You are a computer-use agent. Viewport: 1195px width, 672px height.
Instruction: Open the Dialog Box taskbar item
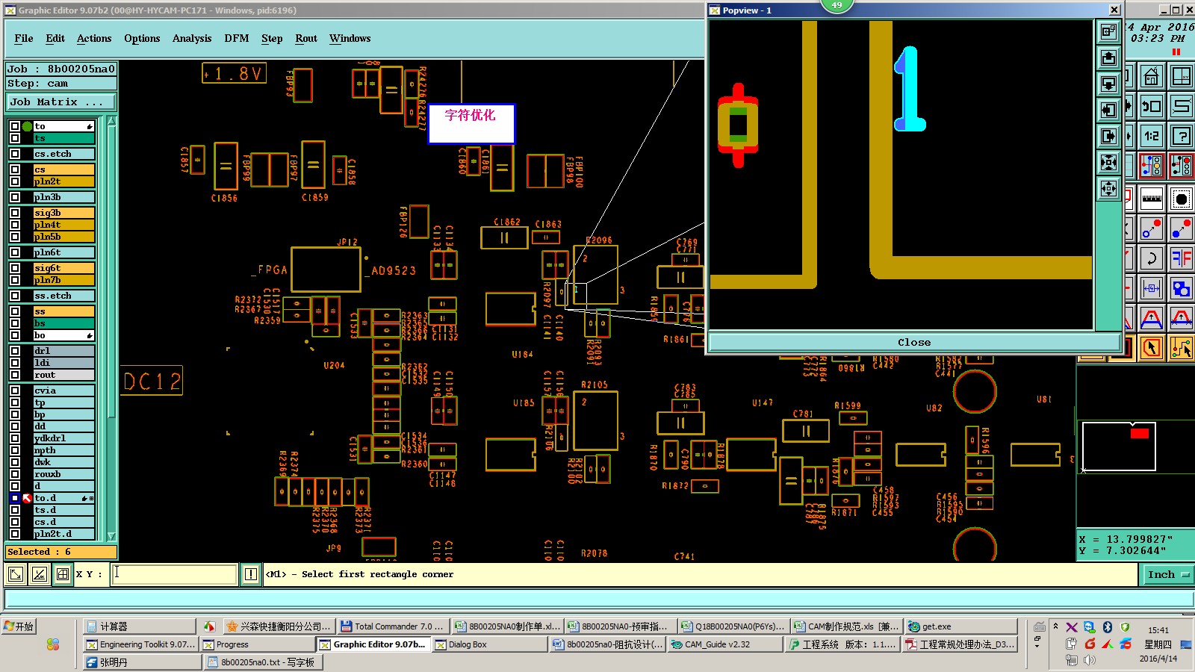pyautogui.click(x=491, y=644)
